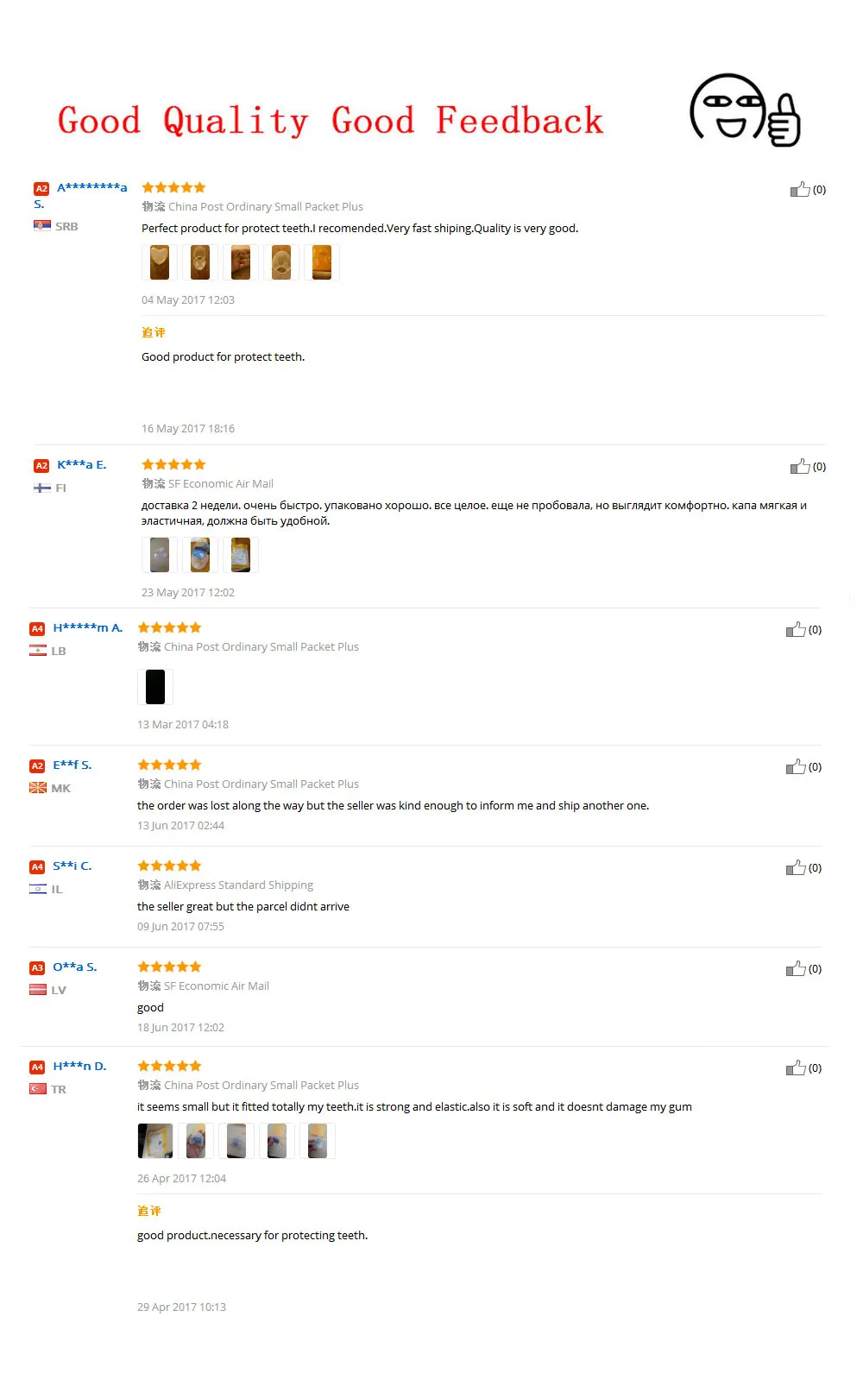Click the Serbia flag icon labeled SRB

(41, 225)
